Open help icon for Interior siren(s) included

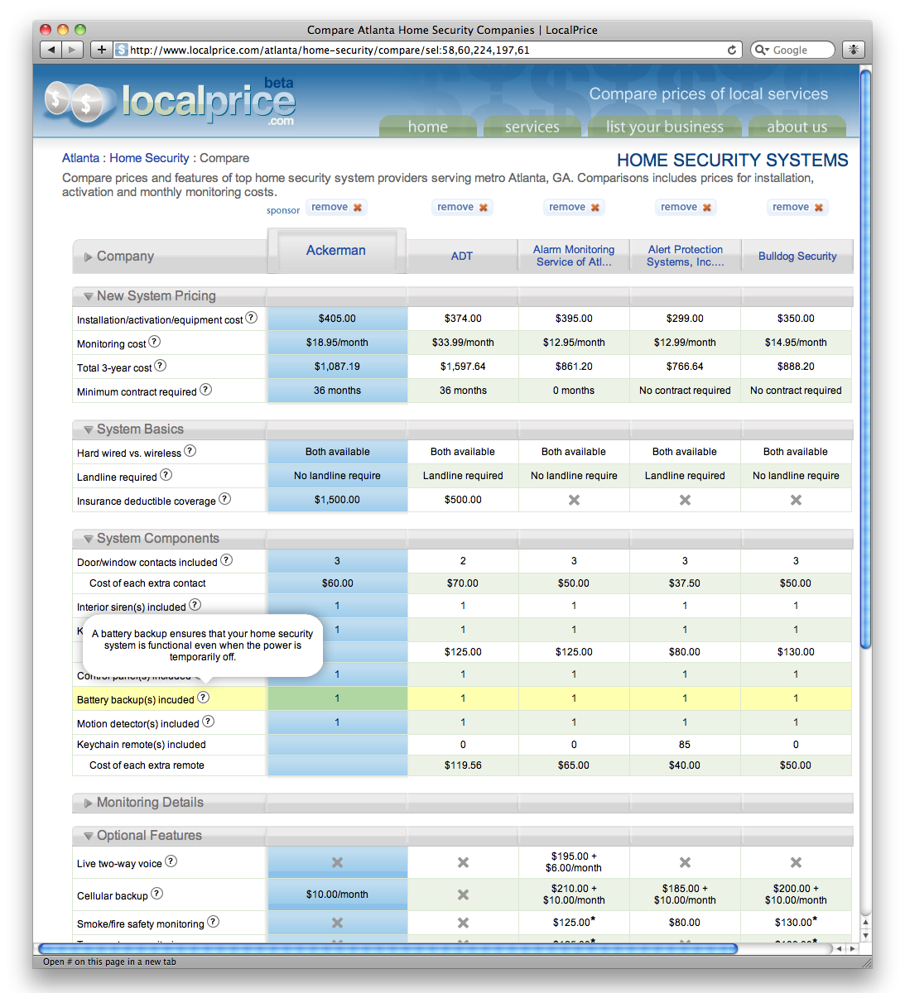coord(195,605)
